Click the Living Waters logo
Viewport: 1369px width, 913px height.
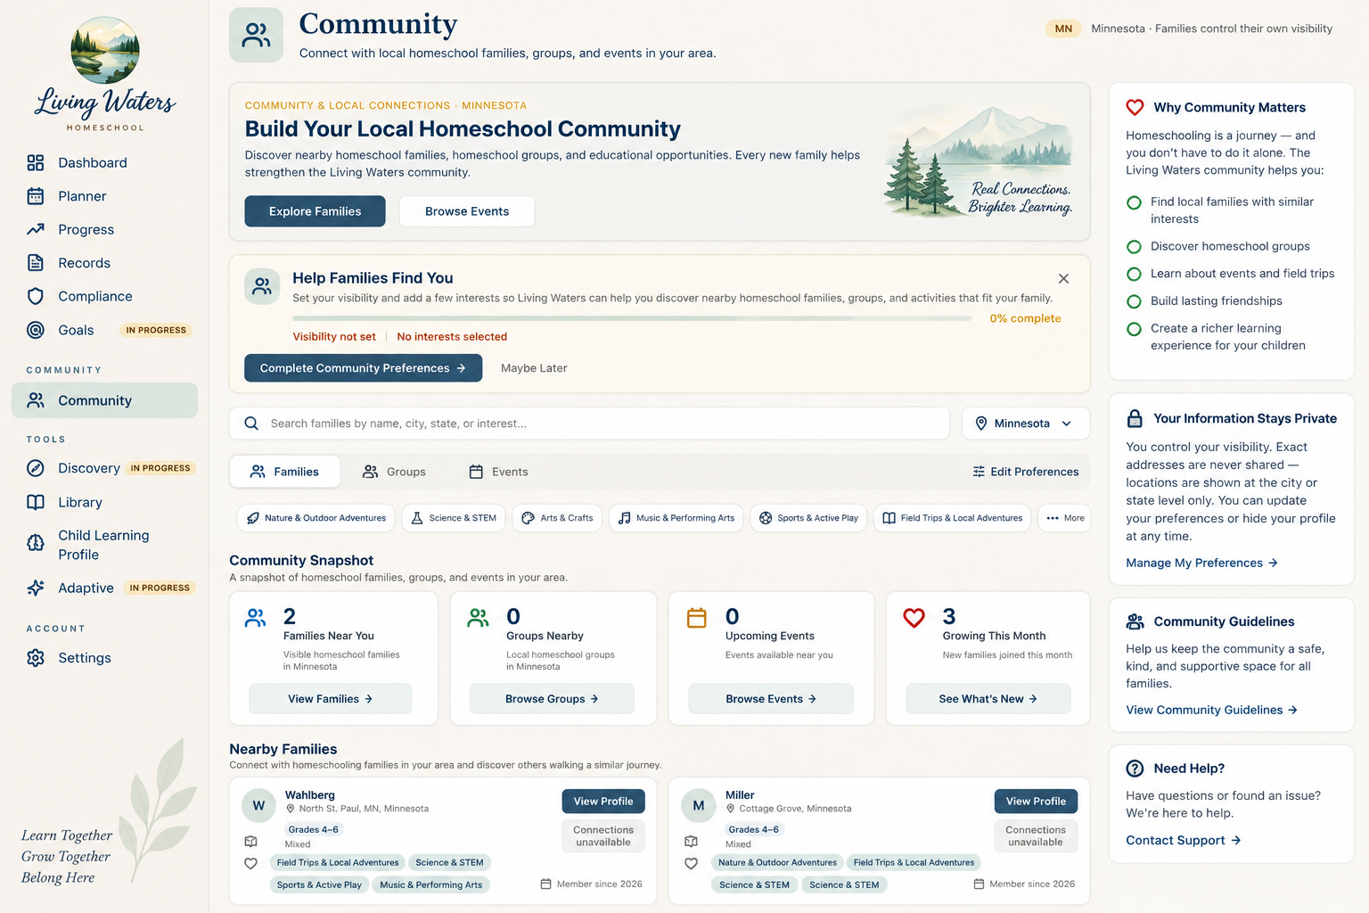click(x=105, y=75)
